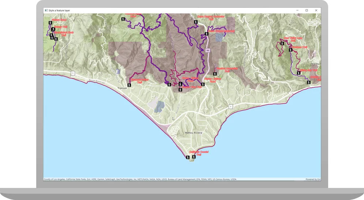Select the Ramirez Accessible Trail label
364x200 pixels.
[x=227, y=70]
